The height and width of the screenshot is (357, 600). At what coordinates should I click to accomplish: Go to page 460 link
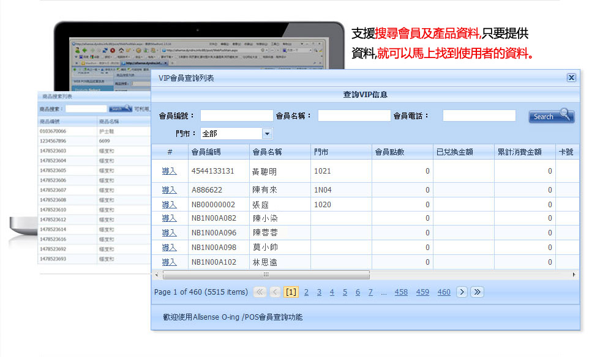(x=444, y=292)
